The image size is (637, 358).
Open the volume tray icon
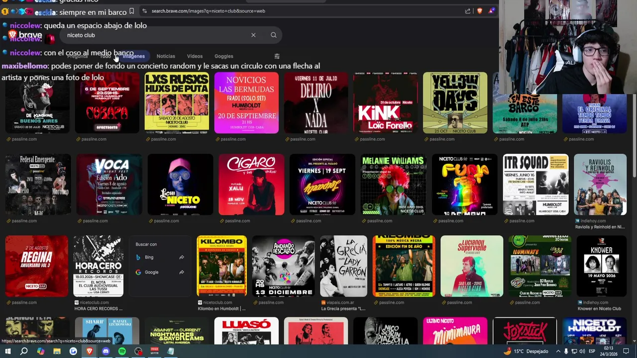(x=582, y=352)
